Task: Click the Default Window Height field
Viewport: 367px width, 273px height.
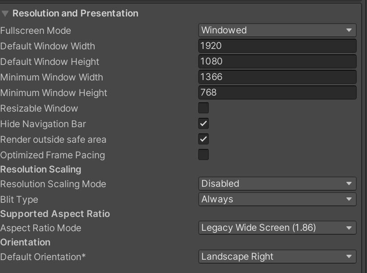Action: [x=277, y=61]
